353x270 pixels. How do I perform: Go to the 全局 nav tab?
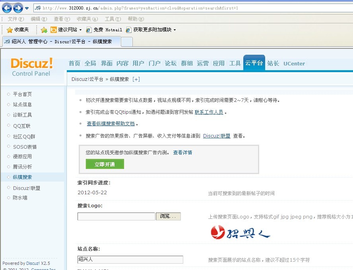click(90, 63)
